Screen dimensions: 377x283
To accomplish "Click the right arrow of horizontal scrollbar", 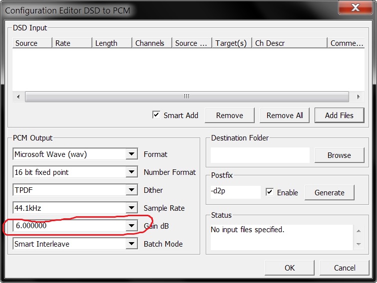I will 359,97.
